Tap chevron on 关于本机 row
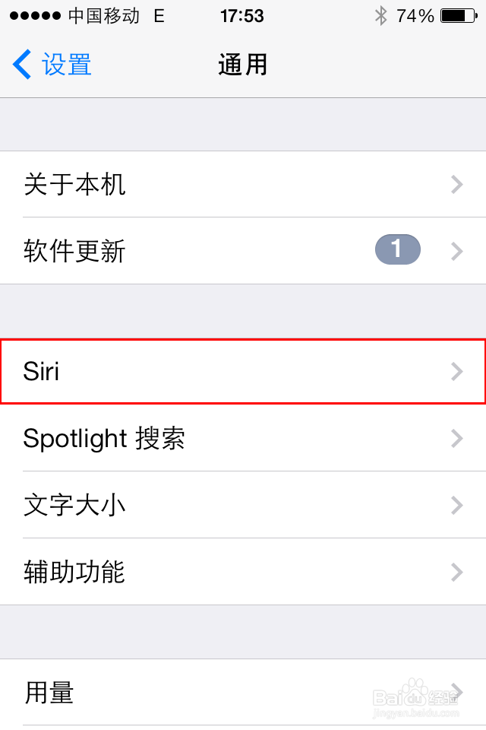The height and width of the screenshot is (730, 486). pyautogui.click(x=456, y=184)
